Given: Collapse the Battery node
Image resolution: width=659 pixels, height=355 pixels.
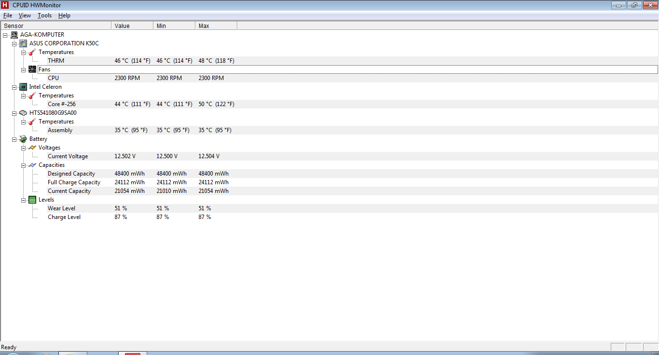Looking at the screenshot, I should click(x=14, y=139).
